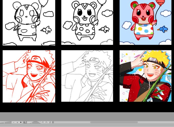This screenshot has height=127, width=174.
Task: Click the thin gray Naruto line-art panel
Action: (87, 76)
